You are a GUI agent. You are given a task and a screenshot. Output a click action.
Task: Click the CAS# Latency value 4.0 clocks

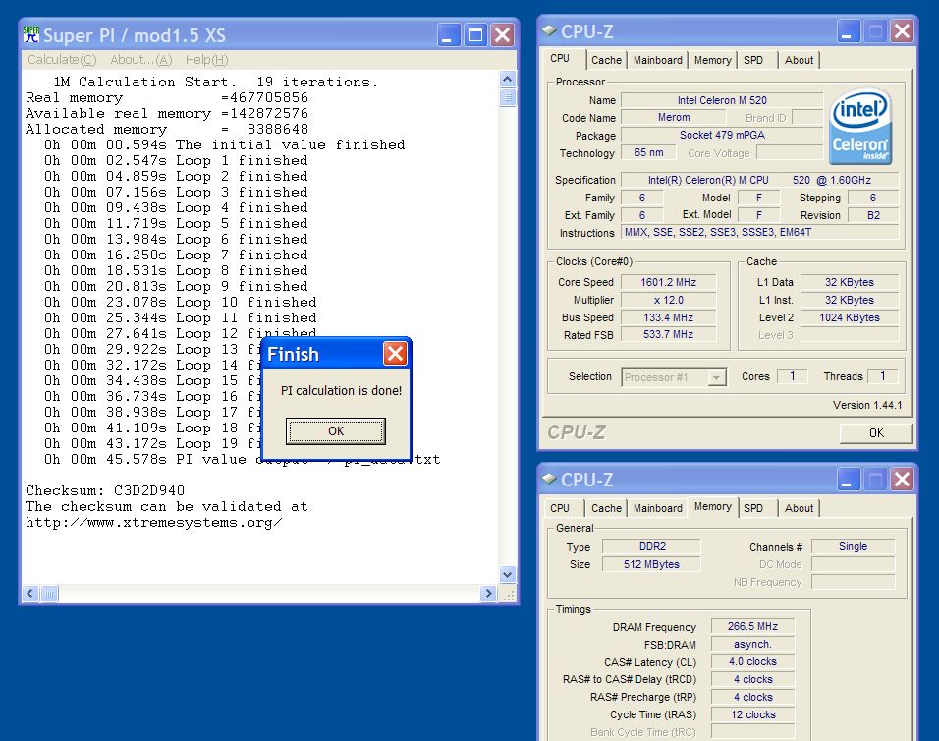[752, 661]
